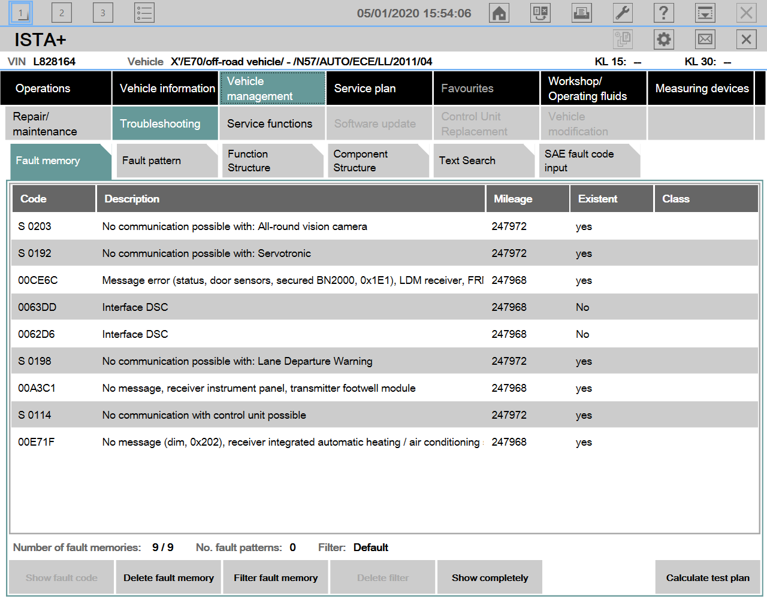This screenshot has width=767, height=599.
Task: Open the Vehicle information tab
Action: [167, 89]
